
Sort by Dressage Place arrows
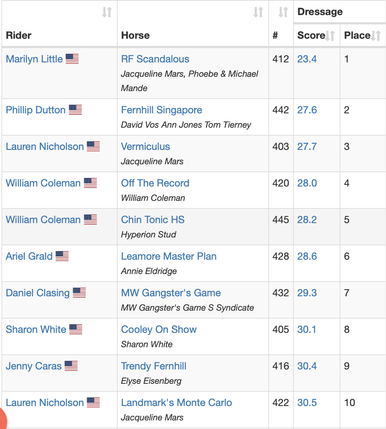[376, 36]
